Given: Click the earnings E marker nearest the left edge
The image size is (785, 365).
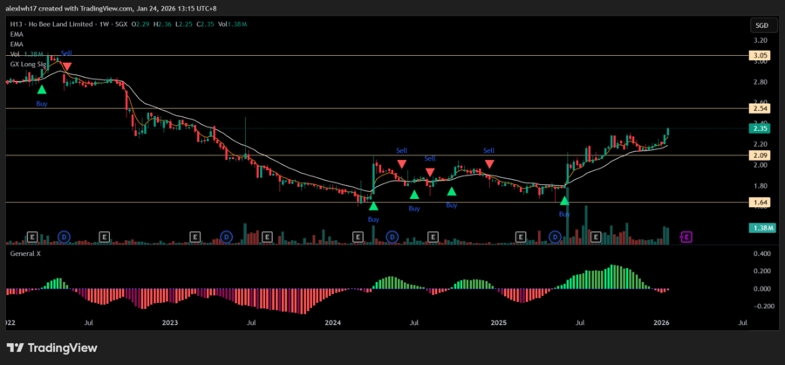Looking at the screenshot, I should coord(32,236).
